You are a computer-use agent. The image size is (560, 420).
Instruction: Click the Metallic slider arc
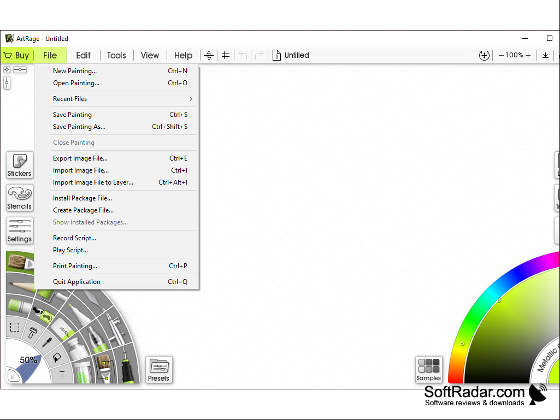tap(547, 360)
